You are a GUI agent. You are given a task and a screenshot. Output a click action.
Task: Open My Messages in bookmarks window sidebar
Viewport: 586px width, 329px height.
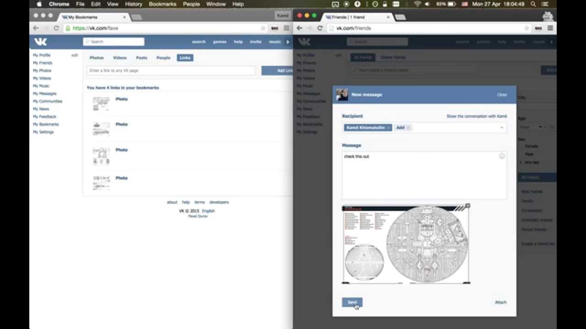44,94
